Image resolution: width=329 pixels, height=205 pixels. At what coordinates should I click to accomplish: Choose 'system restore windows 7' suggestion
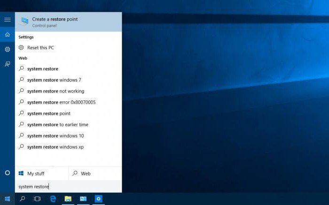[x=54, y=80]
